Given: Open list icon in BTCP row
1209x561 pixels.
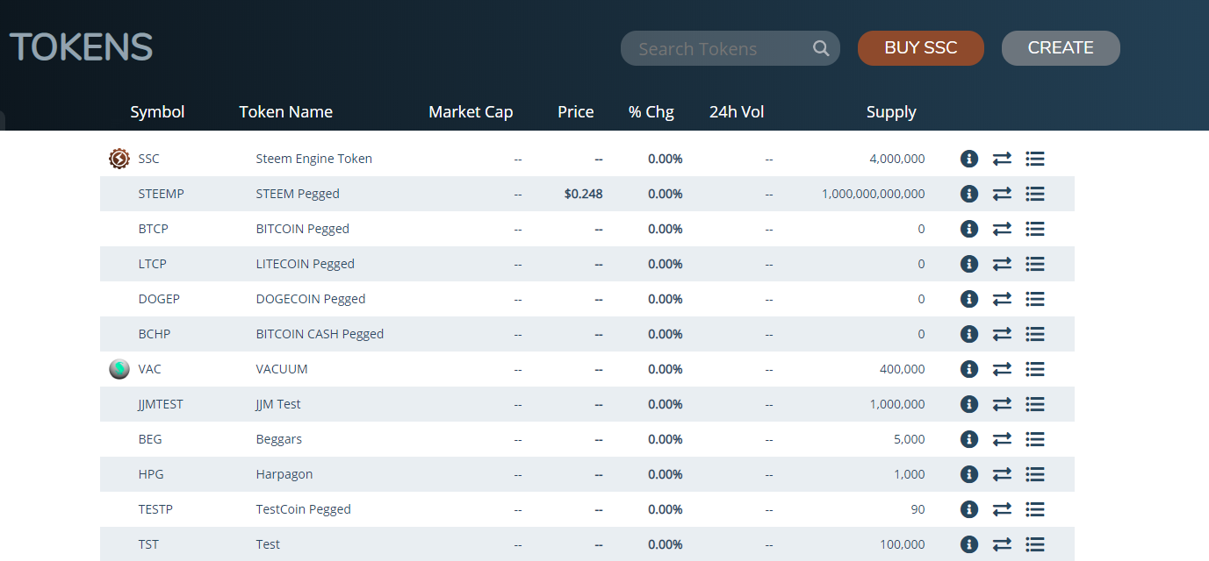Looking at the screenshot, I should (x=1035, y=229).
